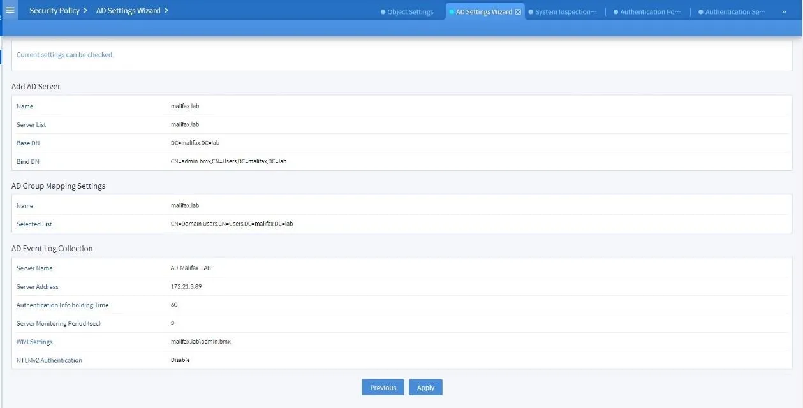Switch to the Authentication Po… tab
Screen dimensions: 803x408
click(647, 11)
